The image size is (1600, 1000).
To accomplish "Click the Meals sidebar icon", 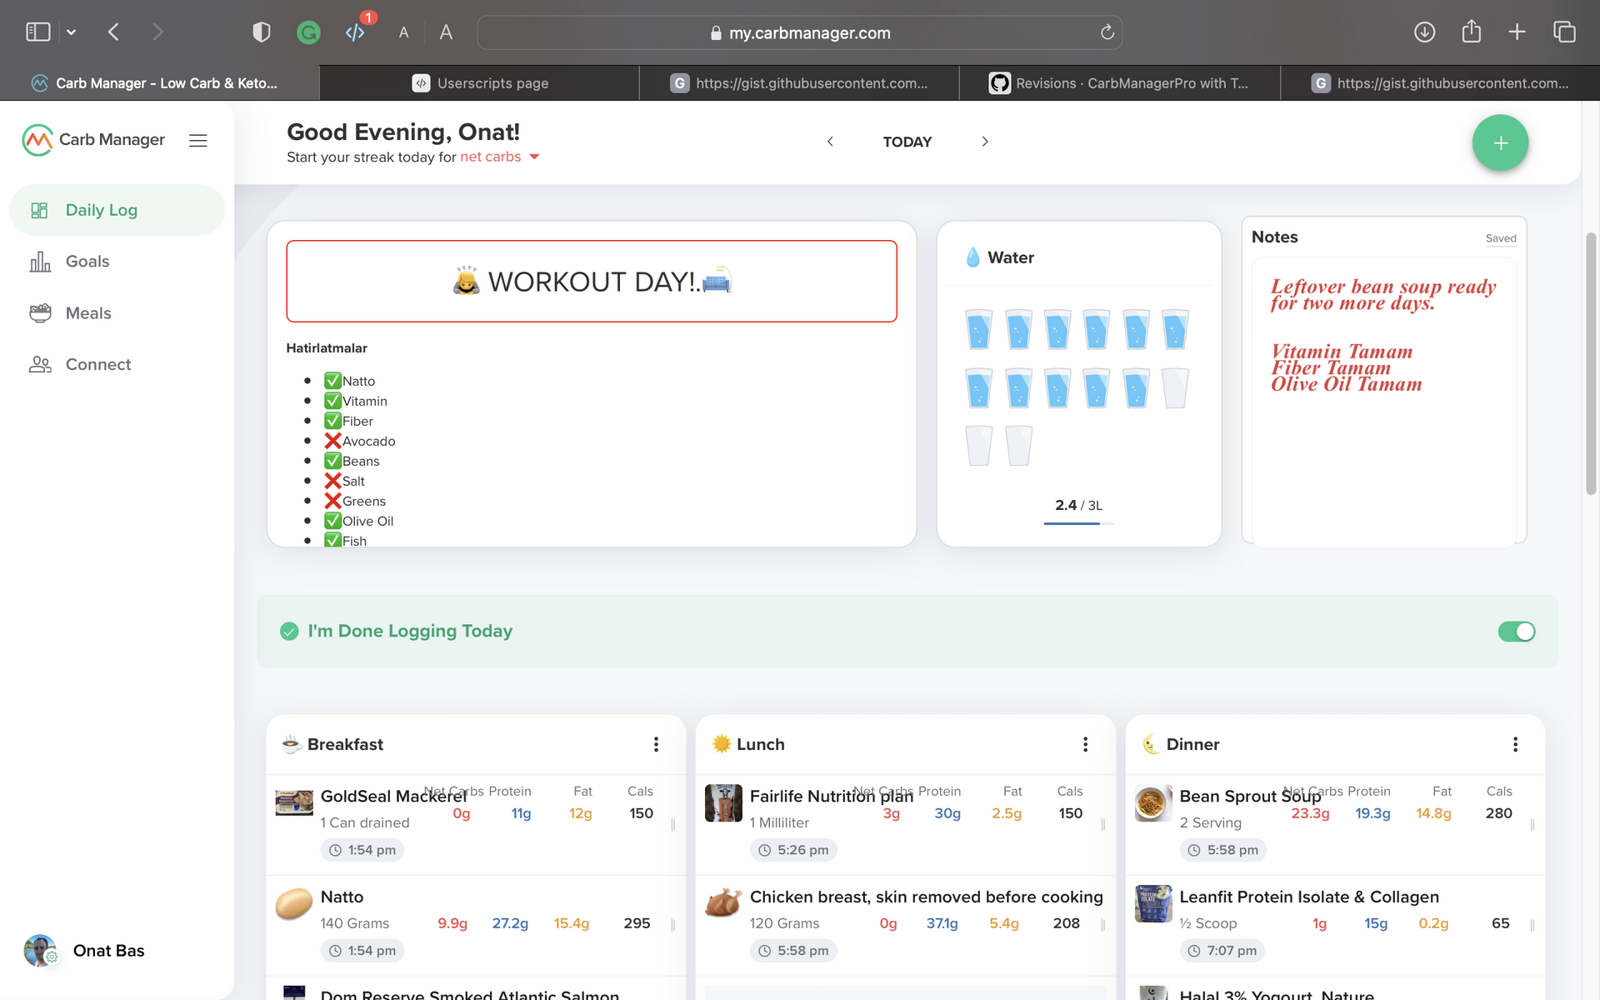I will (39, 312).
